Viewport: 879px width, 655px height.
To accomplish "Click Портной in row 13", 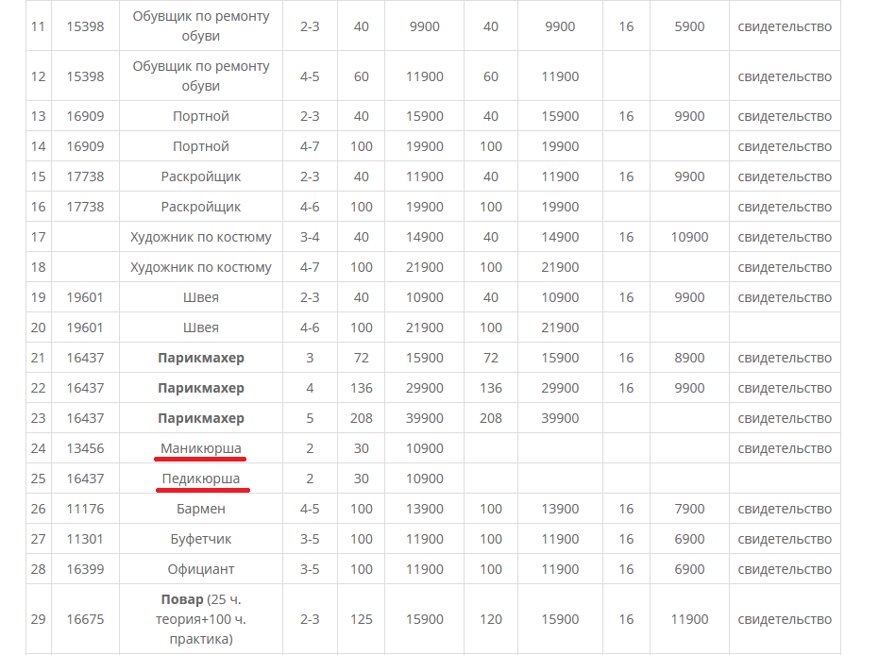I will [200, 116].
